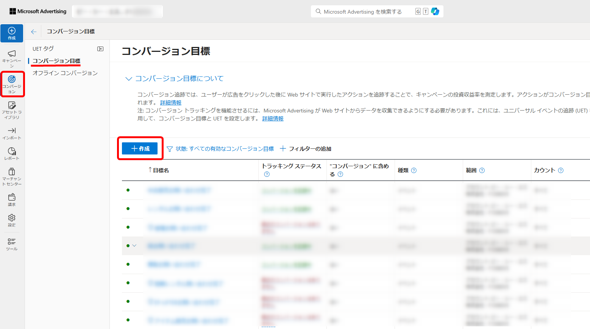Open the アセット ライブラリ sidebar icon
590x329 pixels.
pyautogui.click(x=12, y=110)
